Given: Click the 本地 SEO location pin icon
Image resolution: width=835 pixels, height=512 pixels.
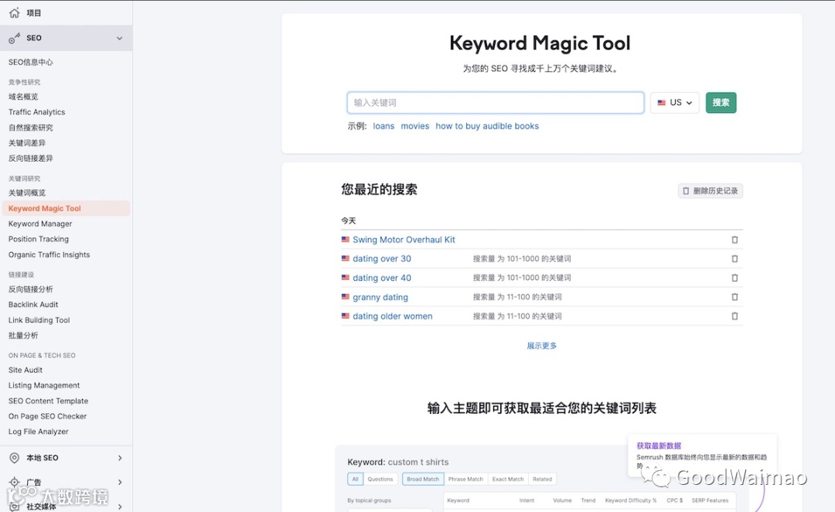Looking at the screenshot, I should [15, 458].
